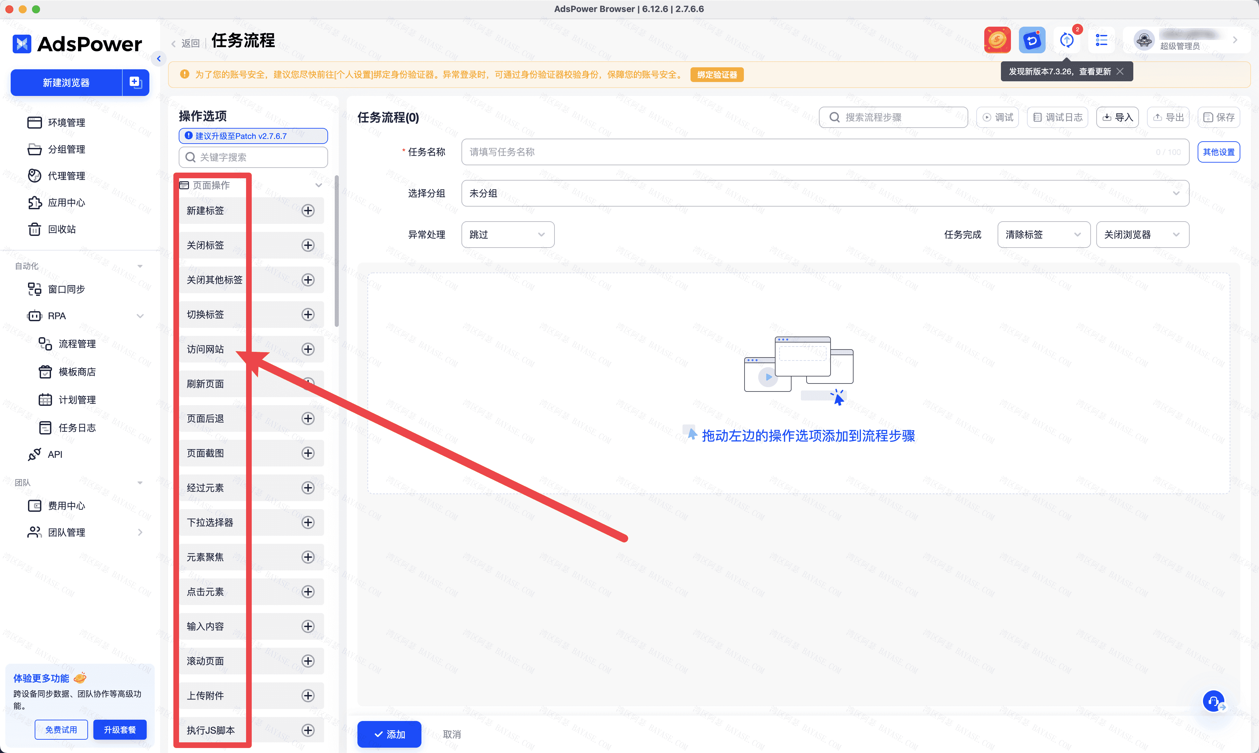Add 输入内容 via its plus icon

[308, 626]
